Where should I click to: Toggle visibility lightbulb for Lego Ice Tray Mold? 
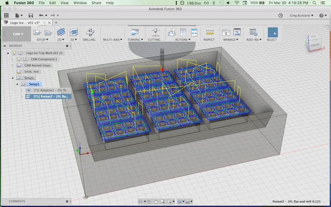(x=14, y=53)
